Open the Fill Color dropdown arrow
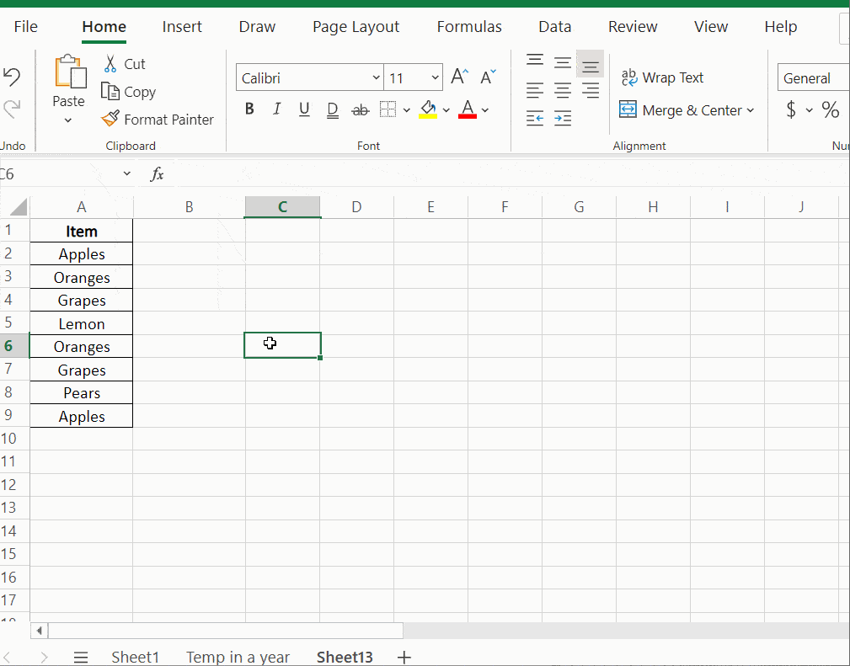 [447, 110]
